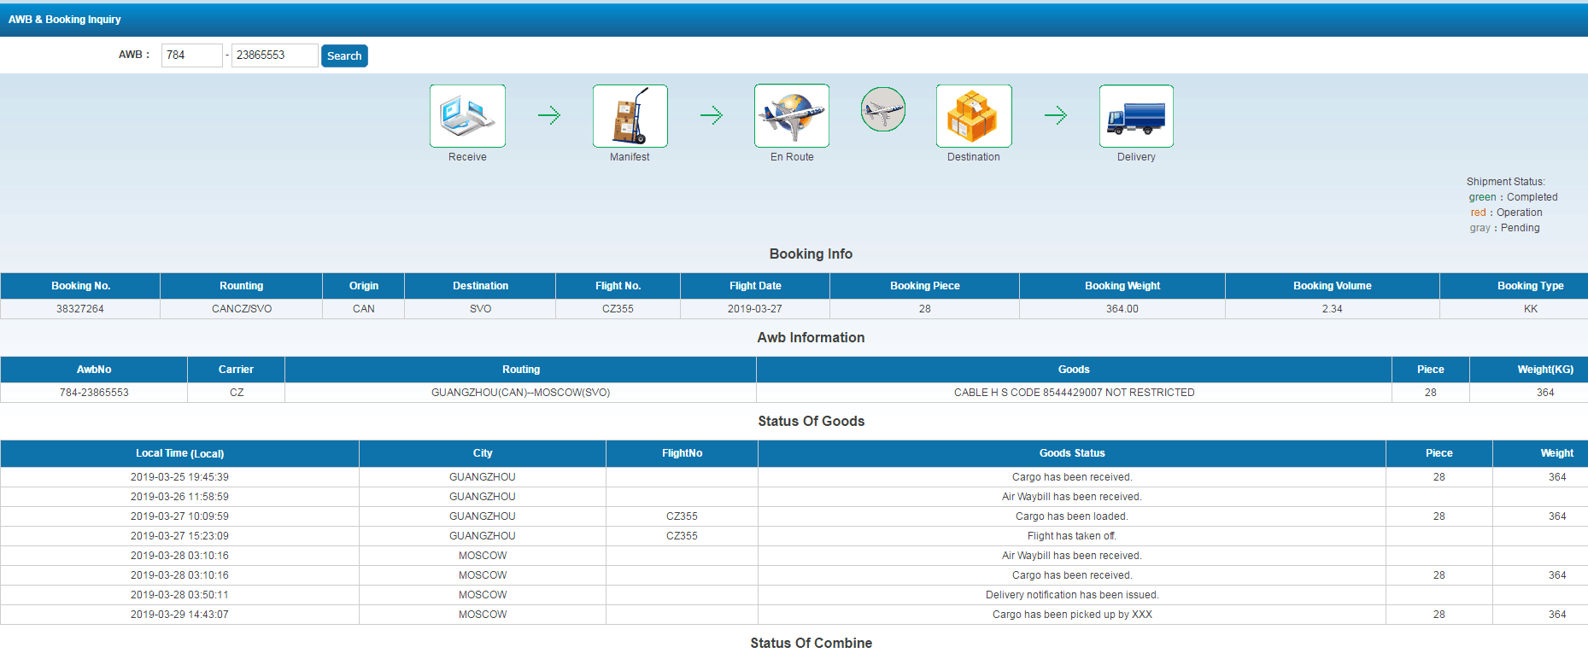This screenshot has height=653, width=1588.
Task: Click the arrow between Receive and Manifest
Action: [549, 115]
